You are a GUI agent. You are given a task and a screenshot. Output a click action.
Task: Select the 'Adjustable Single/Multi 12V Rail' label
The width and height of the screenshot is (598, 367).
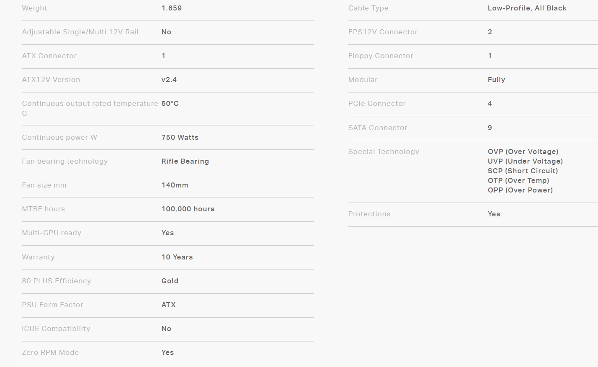pyautogui.click(x=80, y=32)
